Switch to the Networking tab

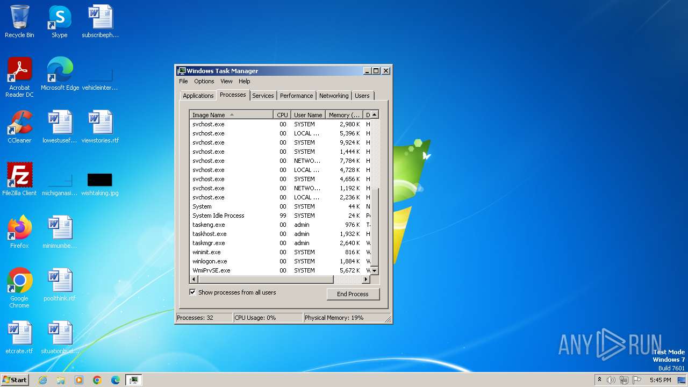pyautogui.click(x=334, y=96)
